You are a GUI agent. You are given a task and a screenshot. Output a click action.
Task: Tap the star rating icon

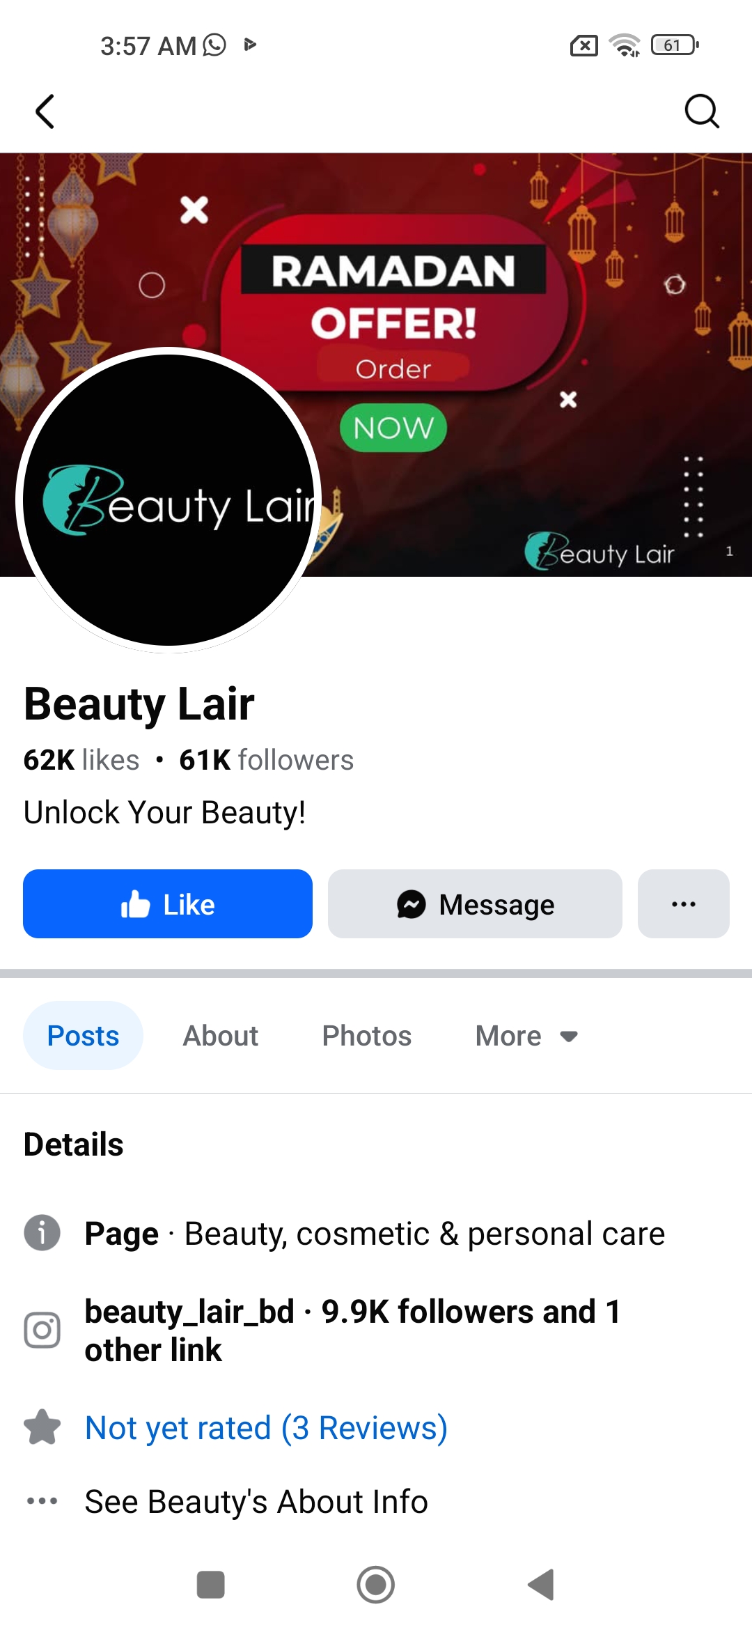(42, 1427)
